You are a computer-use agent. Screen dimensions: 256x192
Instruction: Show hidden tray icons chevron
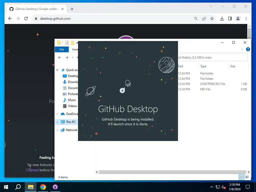pyautogui.click(x=211, y=187)
